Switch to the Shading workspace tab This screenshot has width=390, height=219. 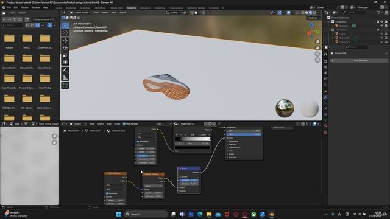(x=132, y=8)
